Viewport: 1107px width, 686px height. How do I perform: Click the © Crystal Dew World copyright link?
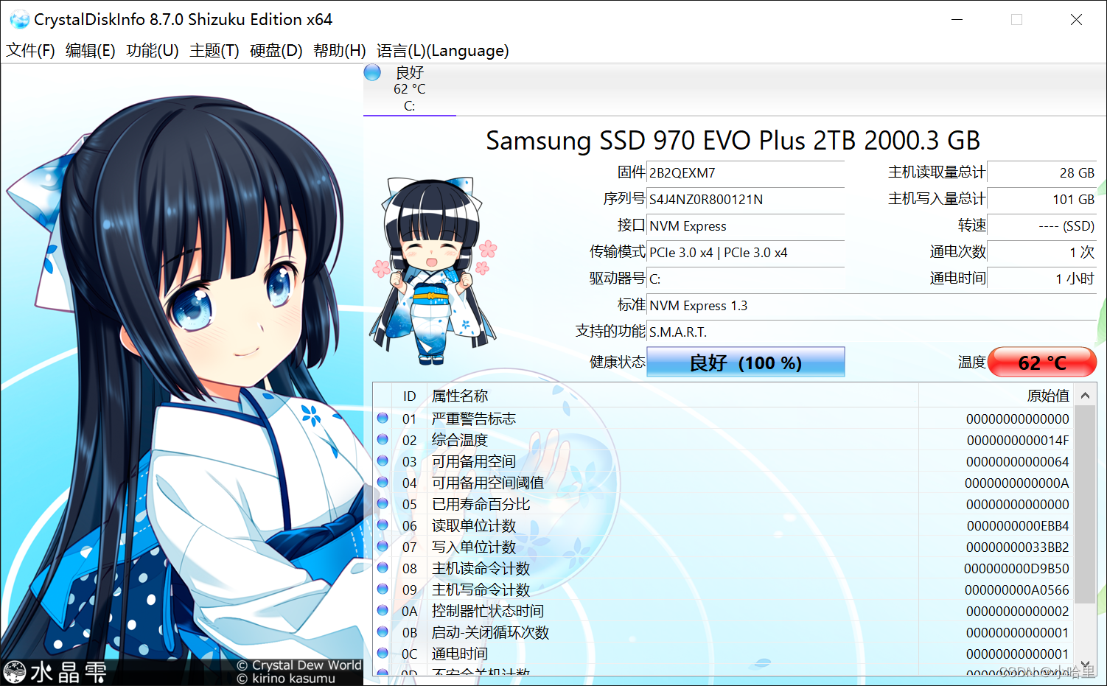point(299,665)
